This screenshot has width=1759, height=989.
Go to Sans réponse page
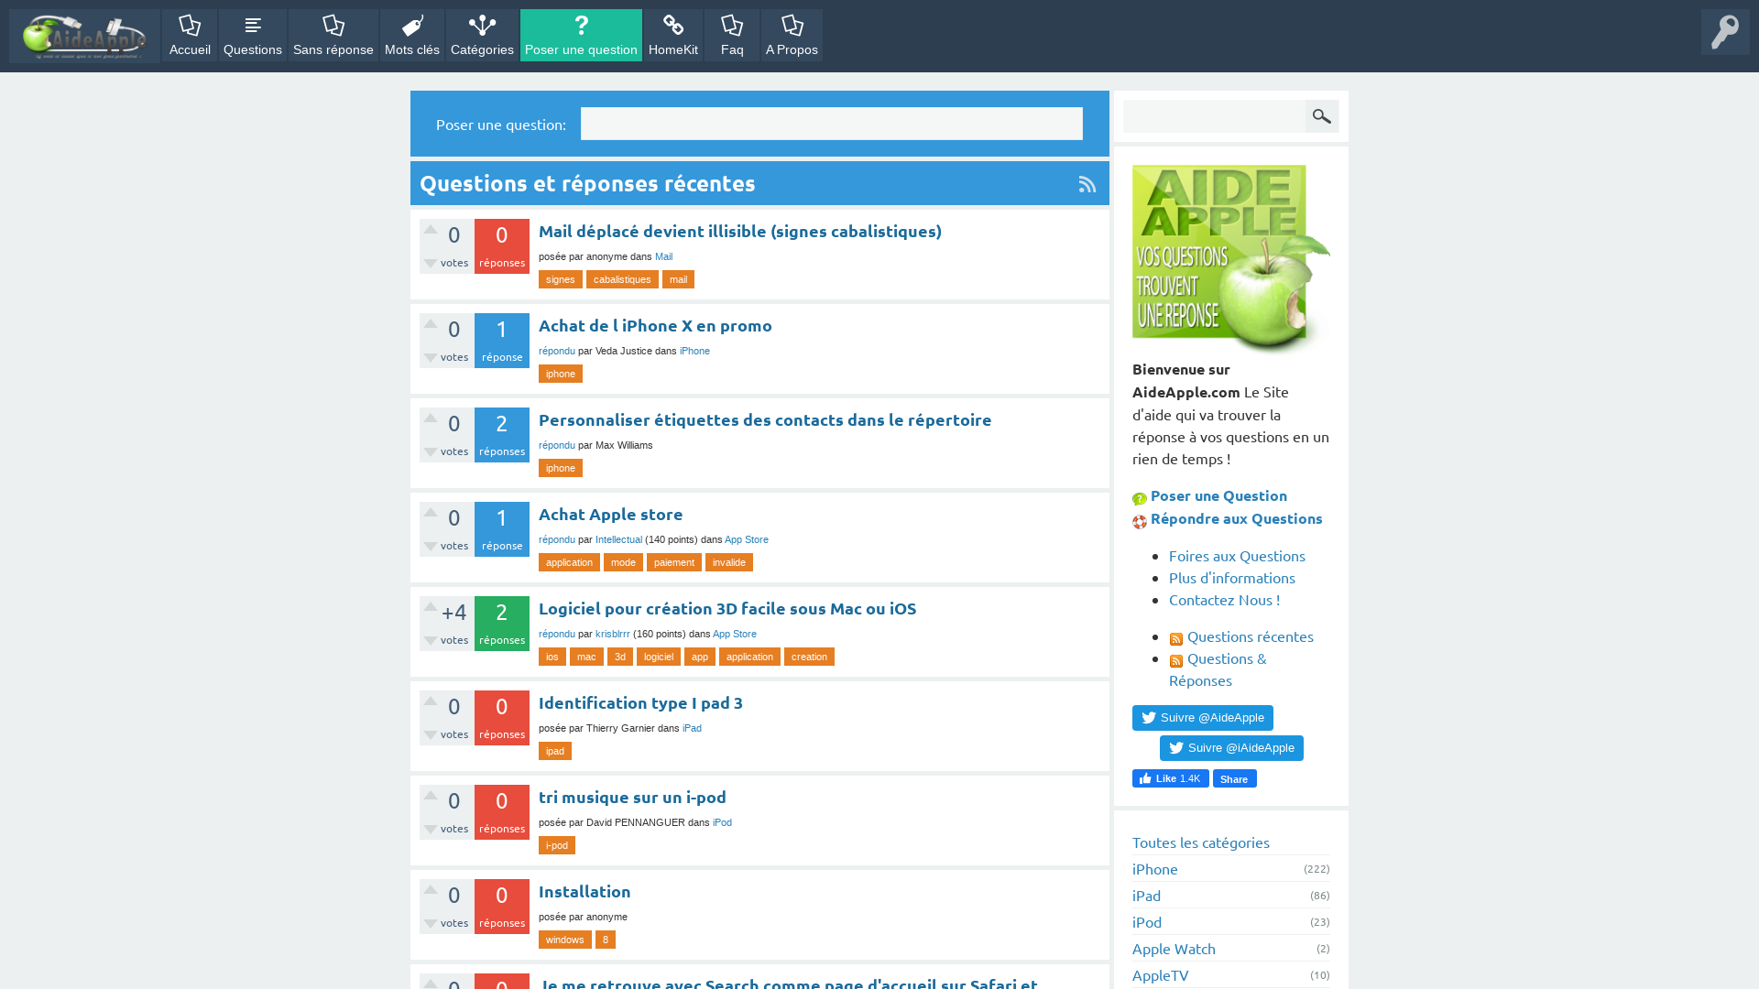[x=333, y=36]
